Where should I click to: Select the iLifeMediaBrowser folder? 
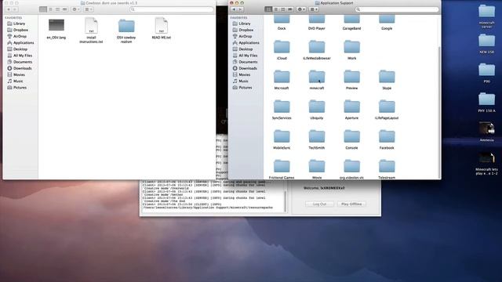tap(317, 47)
